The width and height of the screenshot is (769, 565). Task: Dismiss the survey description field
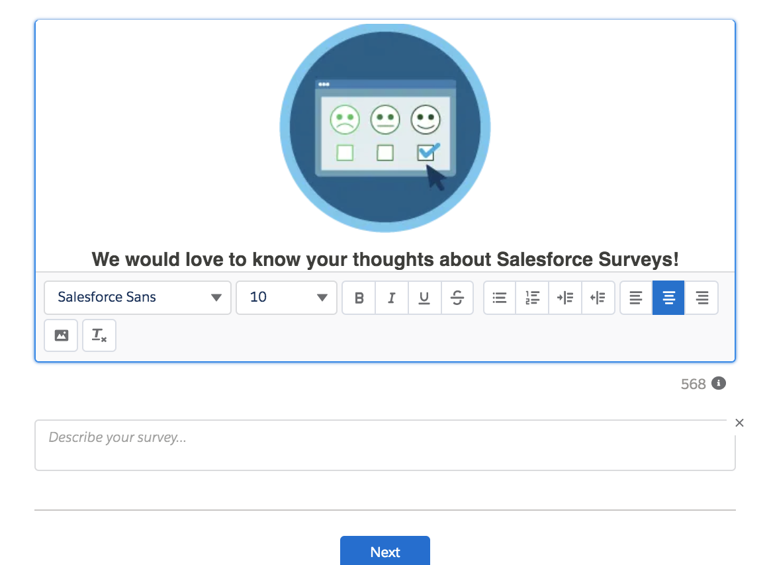739,423
